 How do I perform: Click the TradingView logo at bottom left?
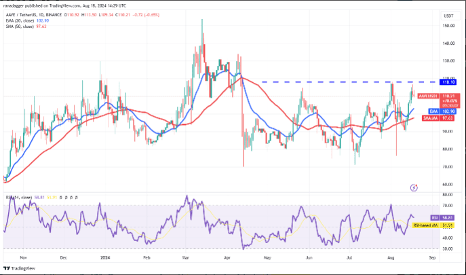(19, 268)
